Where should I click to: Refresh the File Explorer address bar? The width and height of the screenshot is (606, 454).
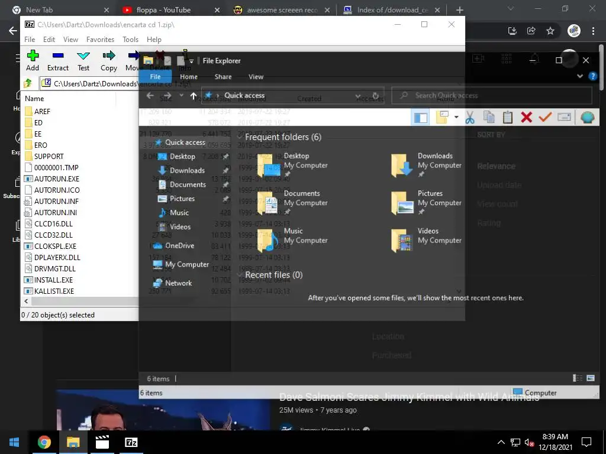[x=375, y=96]
